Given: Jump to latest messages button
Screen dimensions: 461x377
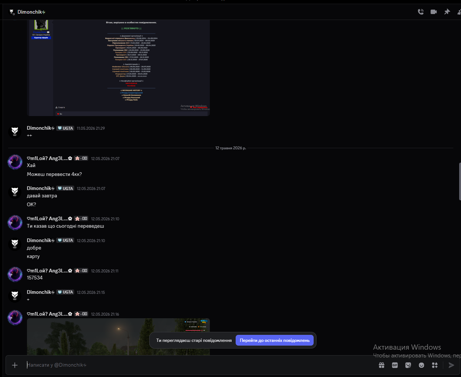Looking at the screenshot, I should (274, 340).
